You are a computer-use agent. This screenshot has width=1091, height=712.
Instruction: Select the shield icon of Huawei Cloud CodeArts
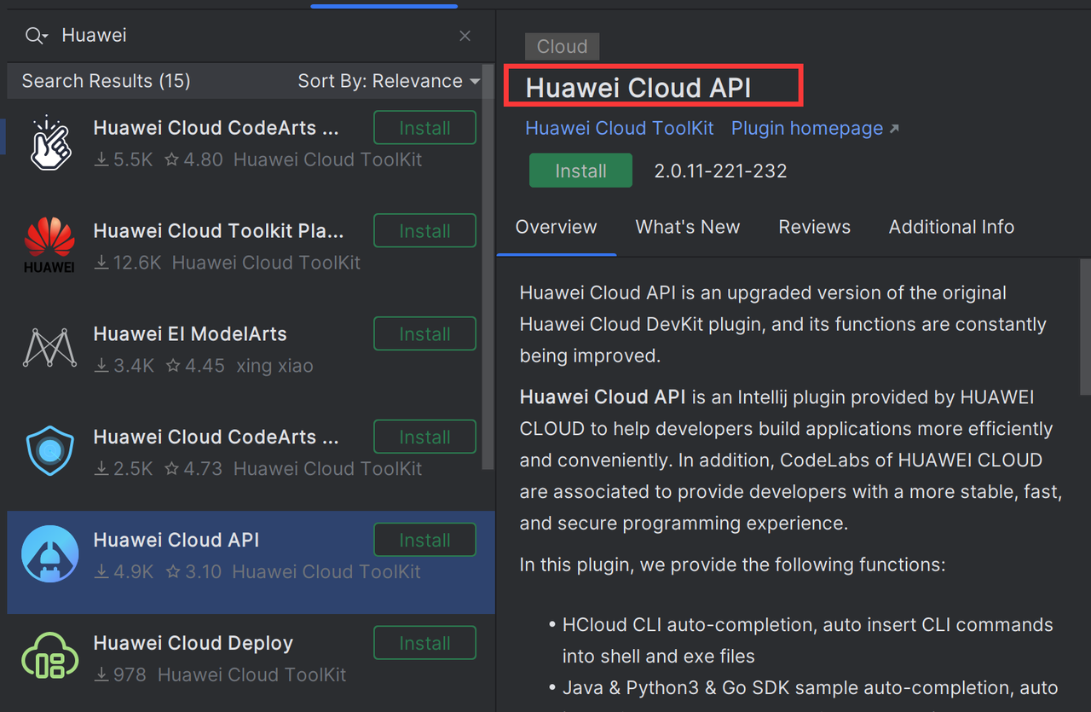(49, 450)
